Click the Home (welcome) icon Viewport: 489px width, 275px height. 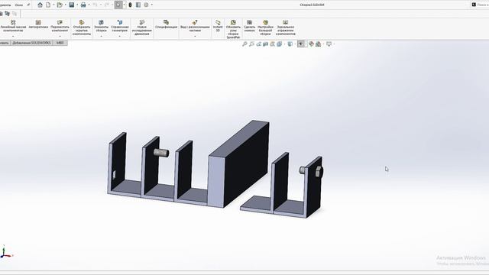[x=40, y=5]
